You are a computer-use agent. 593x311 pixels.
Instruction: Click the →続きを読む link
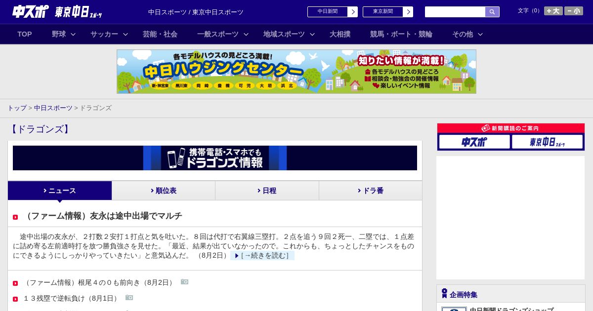(x=262, y=256)
